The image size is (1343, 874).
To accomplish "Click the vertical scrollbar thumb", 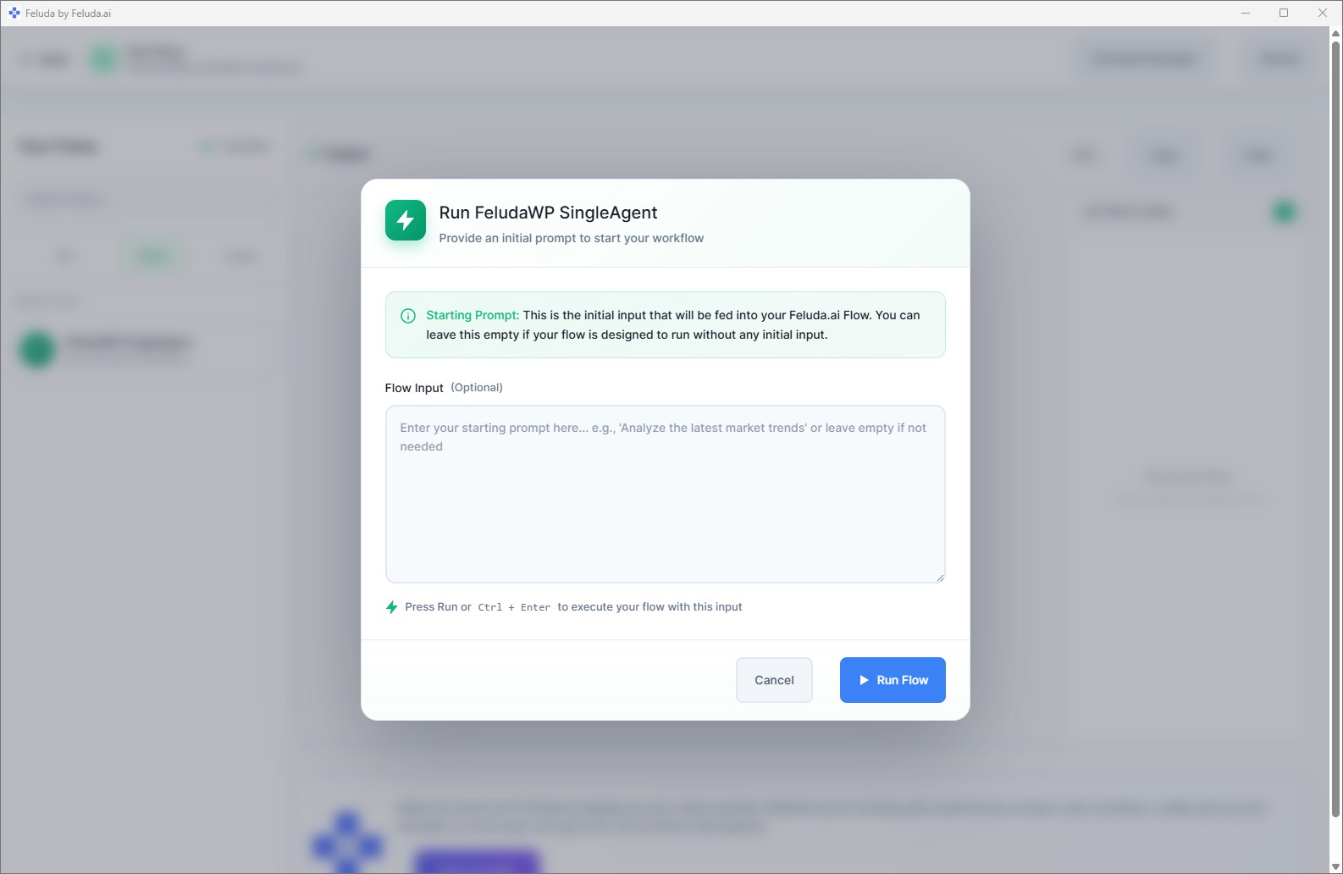I will (1335, 423).
